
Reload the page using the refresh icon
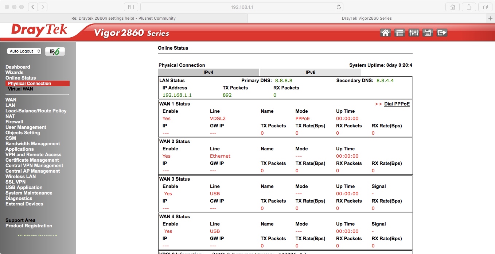click(x=339, y=7)
